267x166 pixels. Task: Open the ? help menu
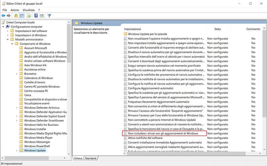pyautogui.click(x=39, y=10)
